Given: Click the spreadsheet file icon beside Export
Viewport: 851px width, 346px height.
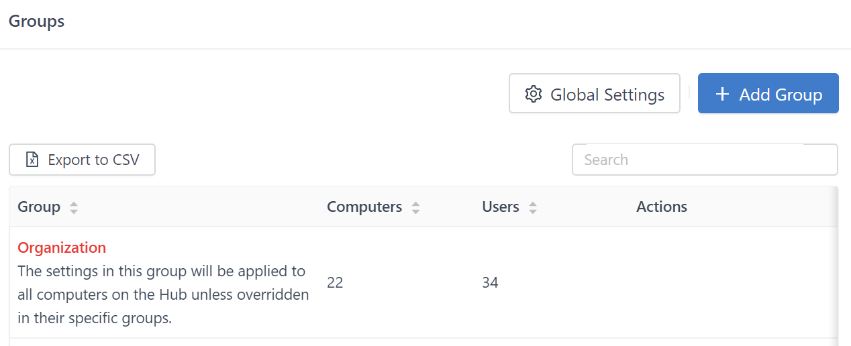Looking at the screenshot, I should click(32, 160).
